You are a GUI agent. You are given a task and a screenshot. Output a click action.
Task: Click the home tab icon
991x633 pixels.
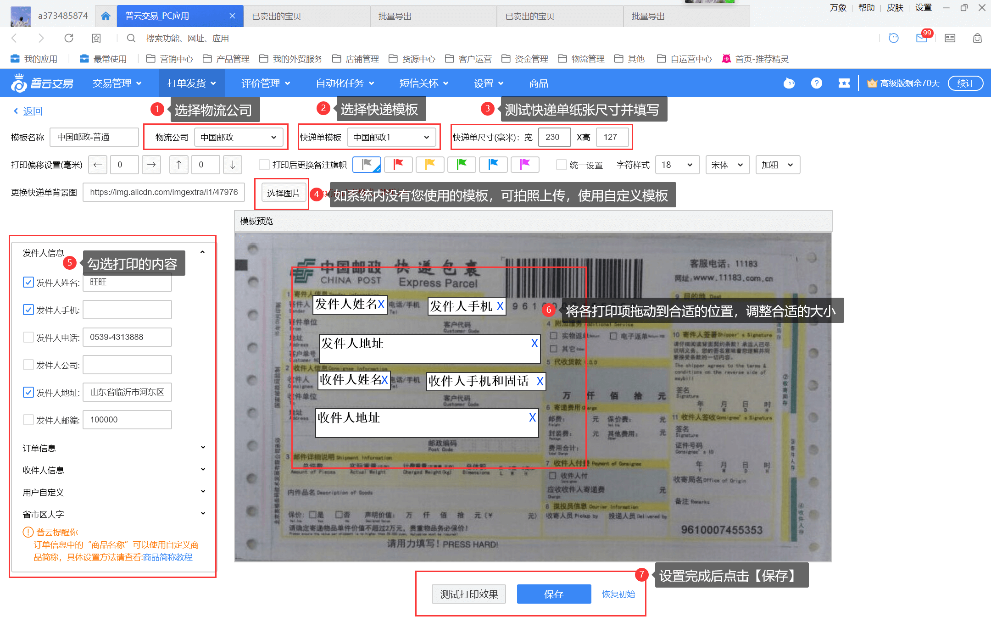pos(106,16)
